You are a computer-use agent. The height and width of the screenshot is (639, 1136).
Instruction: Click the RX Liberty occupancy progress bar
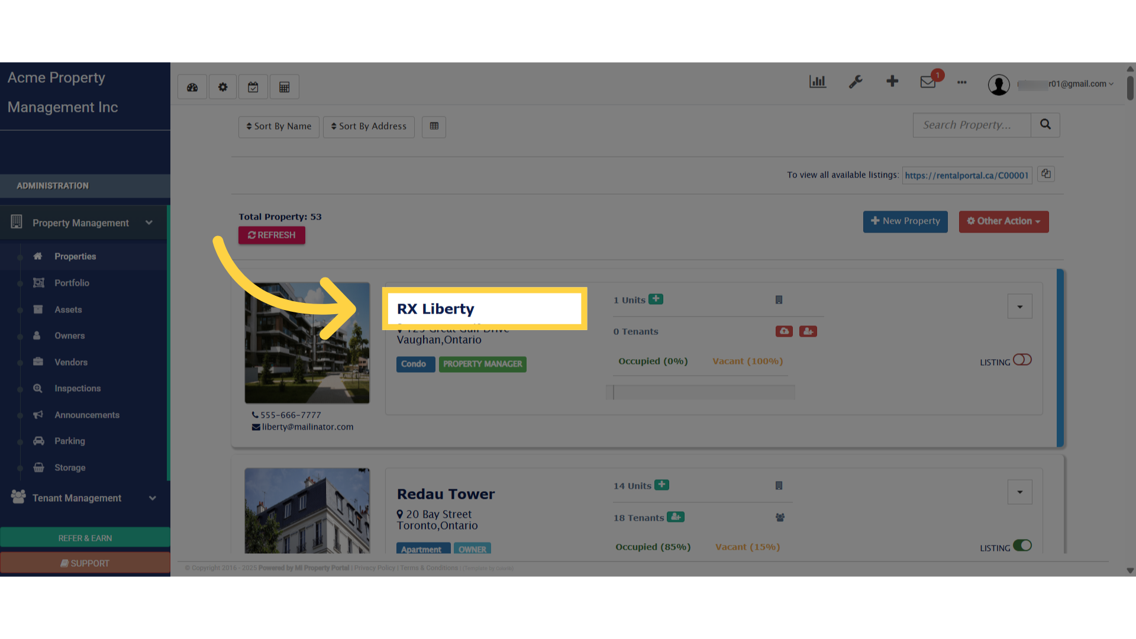click(701, 392)
